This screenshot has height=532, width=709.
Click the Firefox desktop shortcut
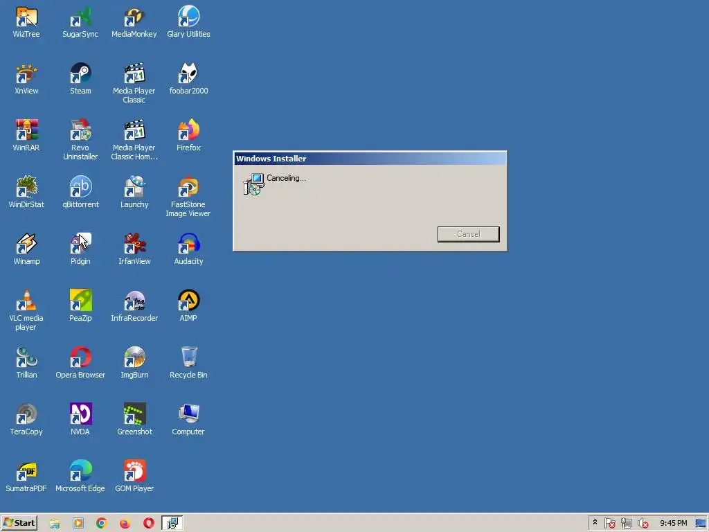[x=188, y=135]
